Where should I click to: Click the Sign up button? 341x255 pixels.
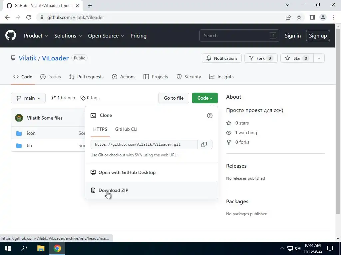pyautogui.click(x=318, y=36)
